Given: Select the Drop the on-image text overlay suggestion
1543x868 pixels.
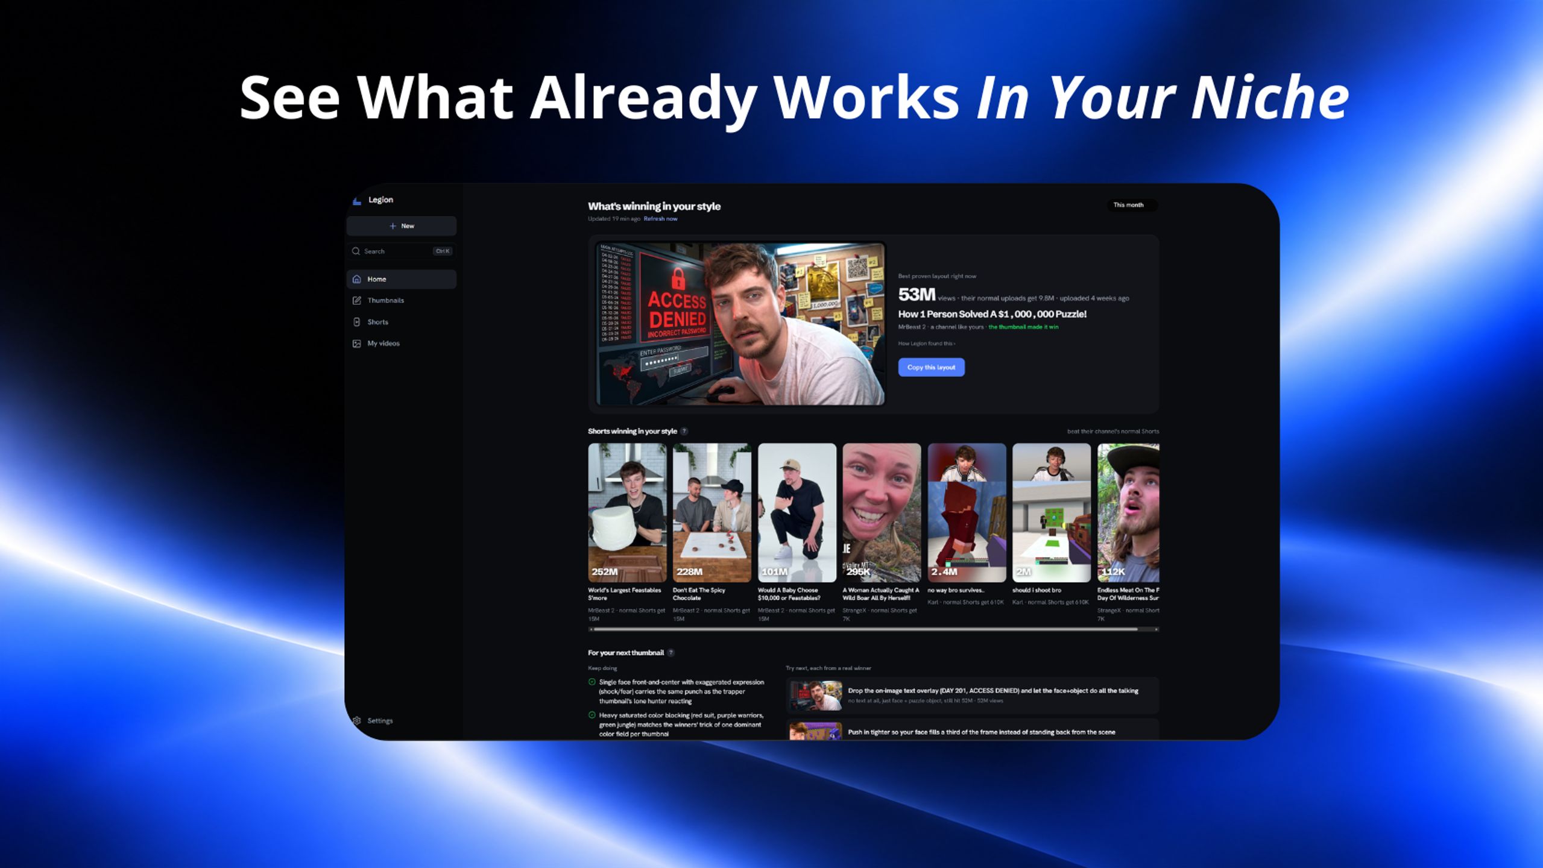Looking at the screenshot, I should (x=972, y=696).
